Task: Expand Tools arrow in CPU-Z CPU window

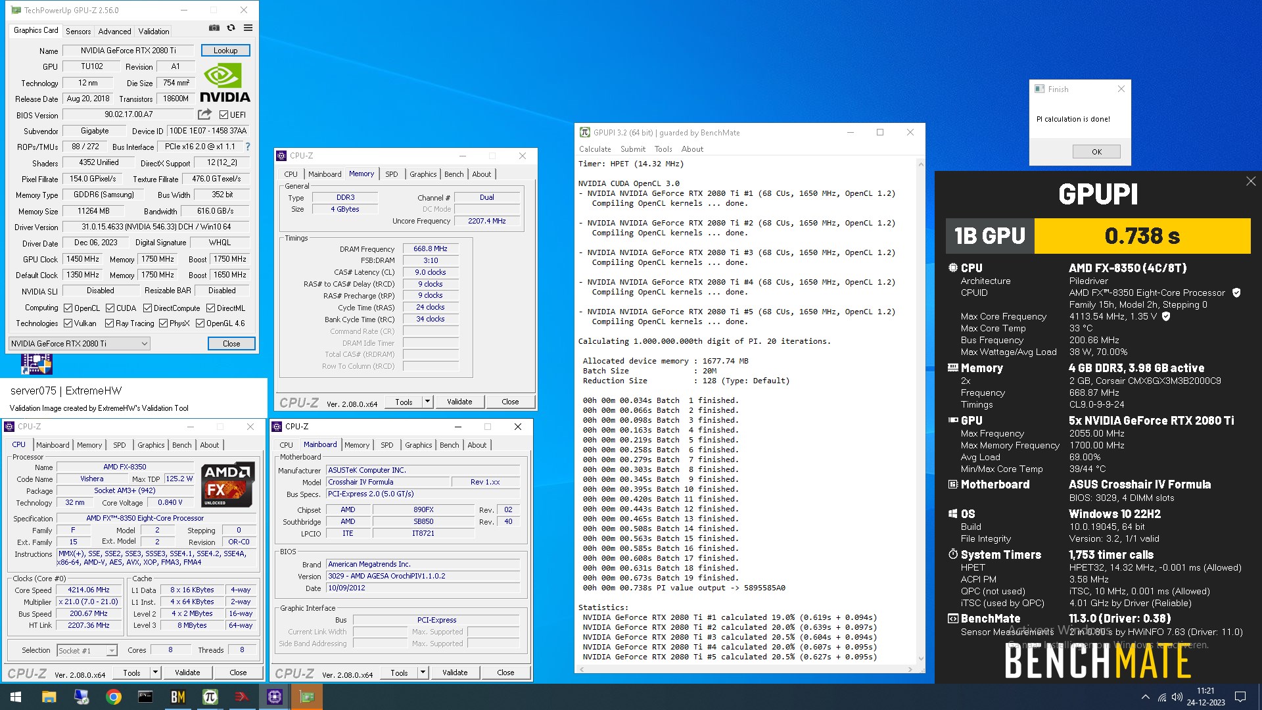Action: 155,673
